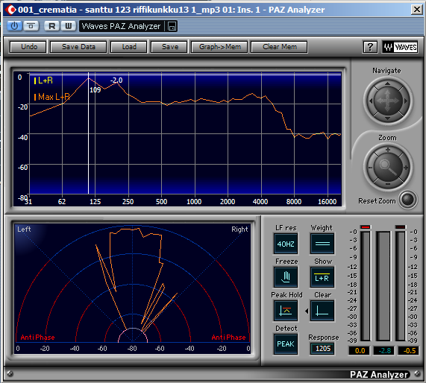Click the right Anti Phase label
This screenshot has width=426, height=383.
pyautogui.click(x=228, y=337)
